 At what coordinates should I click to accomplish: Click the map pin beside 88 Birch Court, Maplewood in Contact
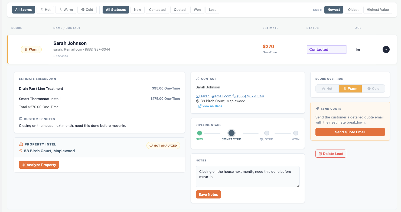(x=198, y=101)
